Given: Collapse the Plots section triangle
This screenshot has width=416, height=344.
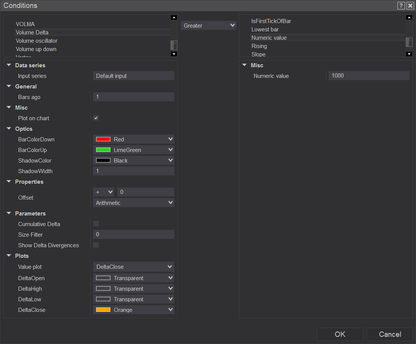Looking at the screenshot, I should (x=9, y=256).
